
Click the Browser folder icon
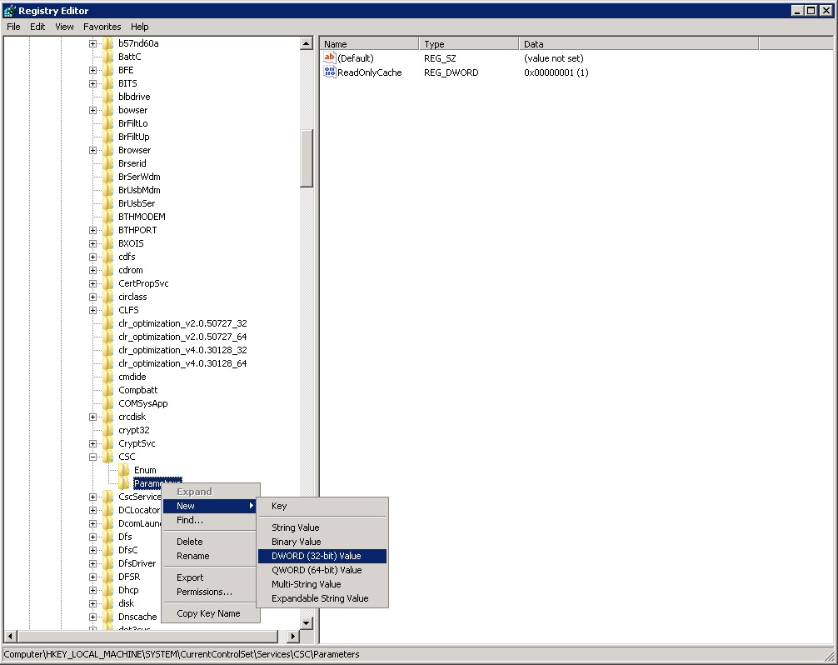click(x=108, y=150)
